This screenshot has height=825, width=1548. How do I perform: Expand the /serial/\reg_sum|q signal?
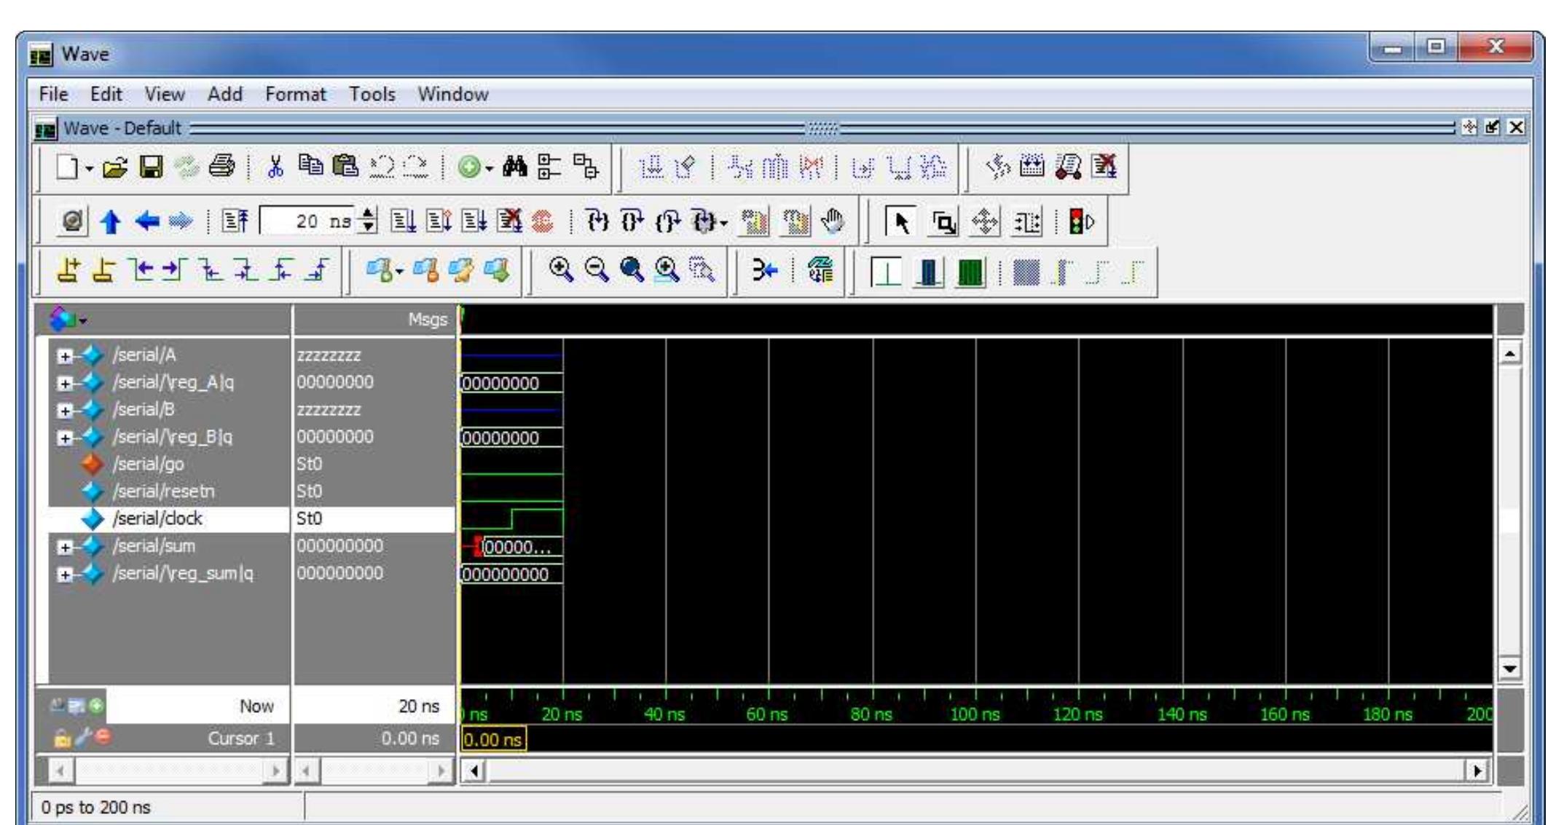[x=66, y=575]
